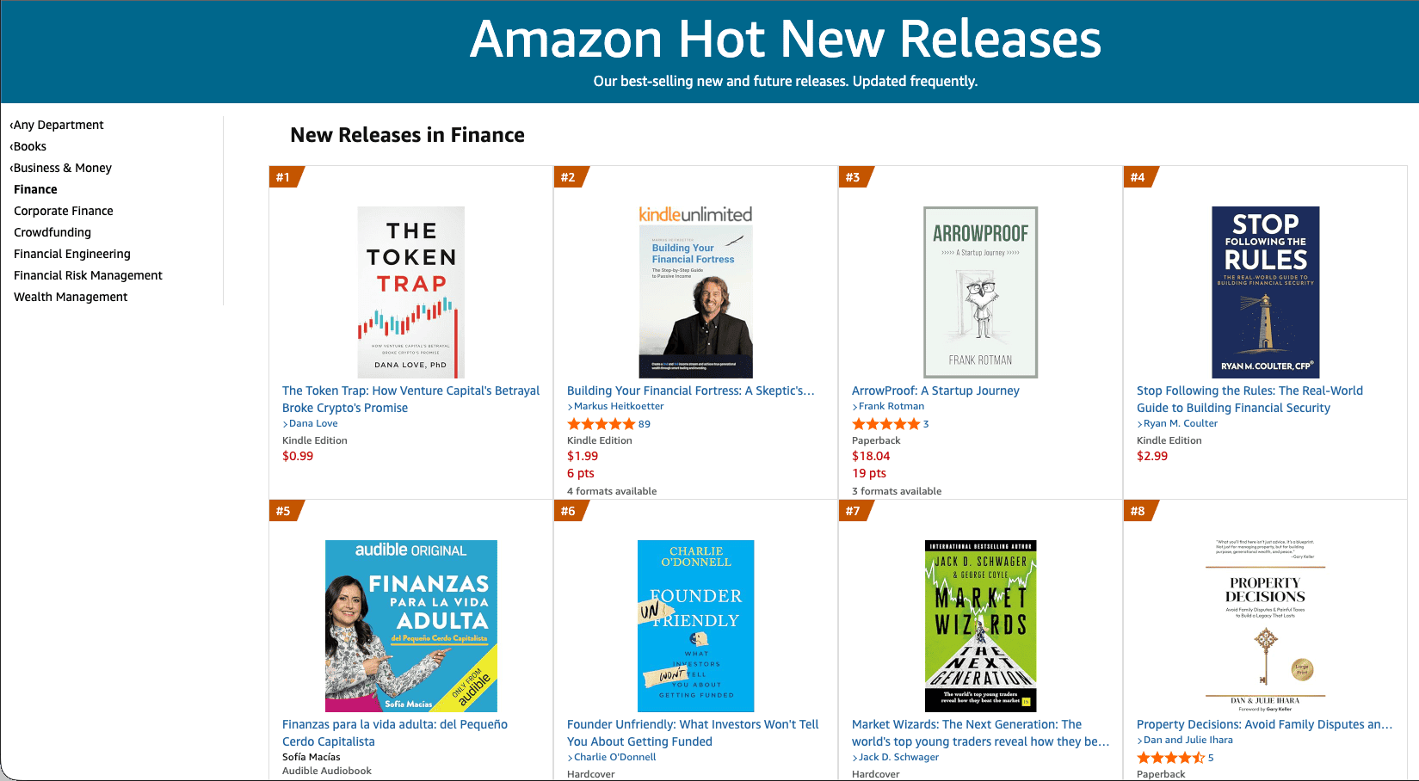Collapse back to the Books category

(x=28, y=145)
